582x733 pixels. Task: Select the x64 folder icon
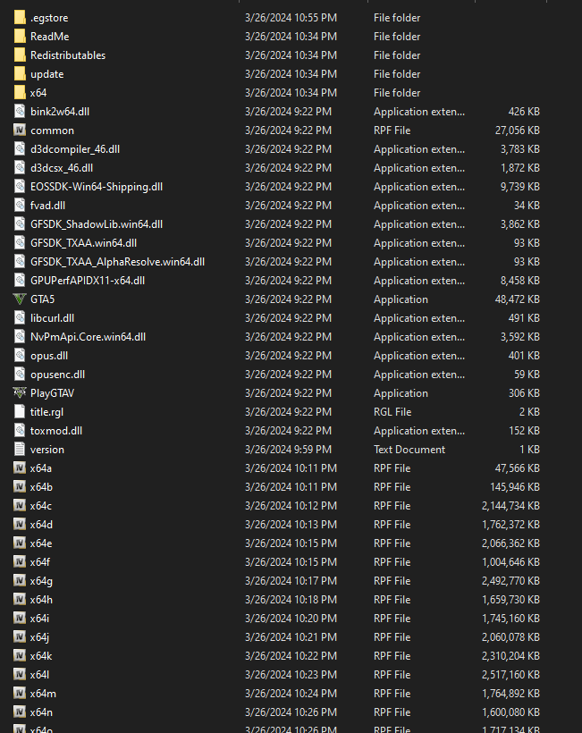pos(20,93)
